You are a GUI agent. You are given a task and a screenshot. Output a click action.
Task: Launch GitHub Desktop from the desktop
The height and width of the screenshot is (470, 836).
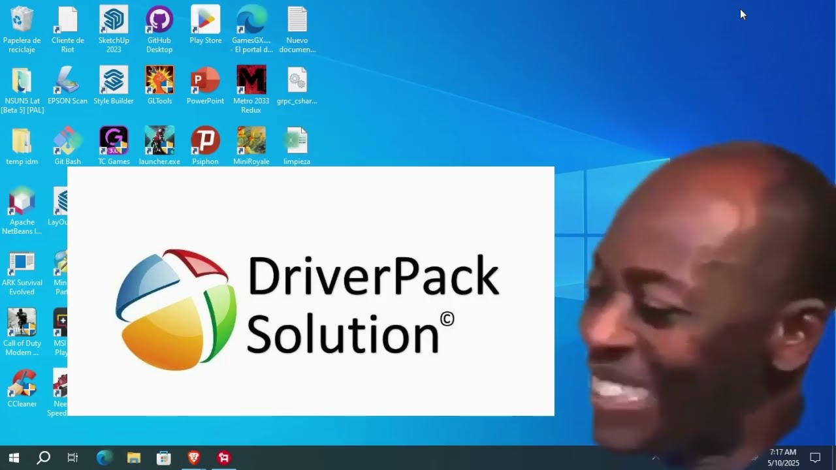pos(159,29)
